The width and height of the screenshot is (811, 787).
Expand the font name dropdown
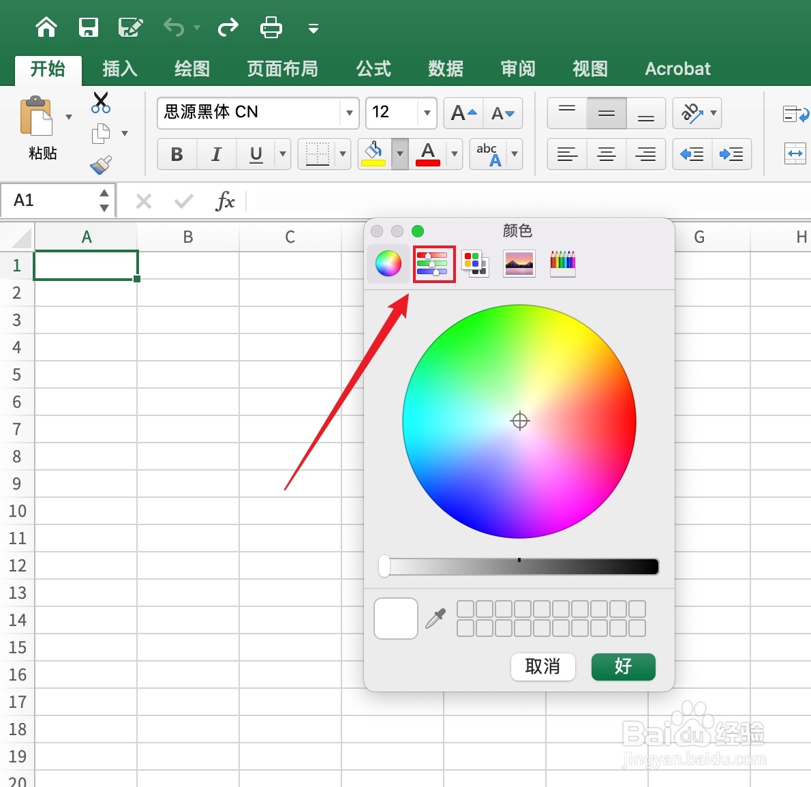(350, 113)
